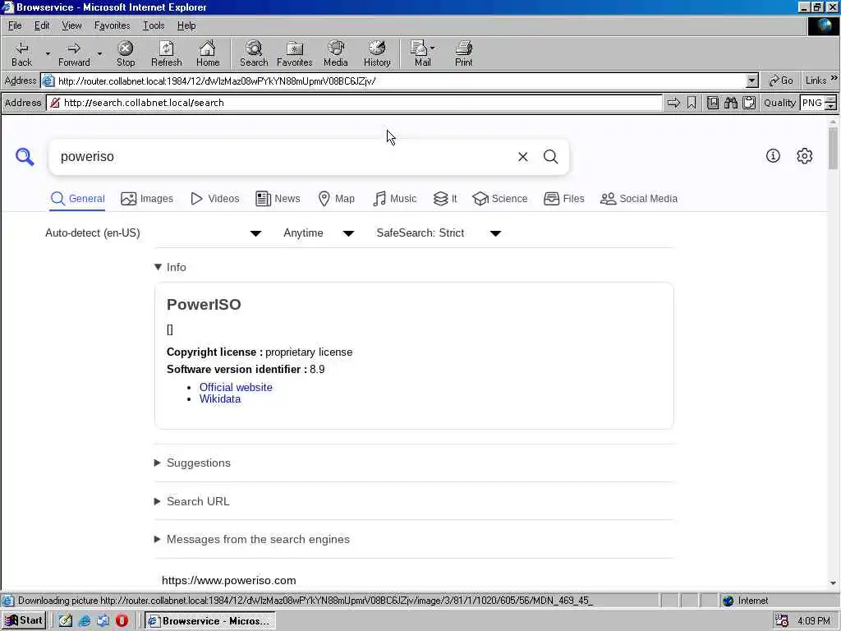Clear the search query with X
The width and height of the screenshot is (841, 631).
523,157
